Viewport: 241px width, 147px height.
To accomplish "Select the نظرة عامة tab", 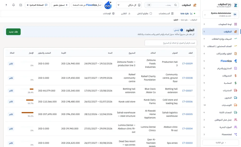I will tap(188, 13).
